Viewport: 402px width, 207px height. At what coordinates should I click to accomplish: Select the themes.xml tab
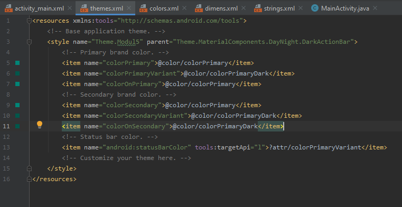(x=107, y=8)
